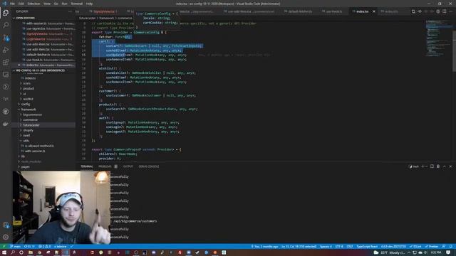Click the terminal Split Terminal icon
The image size is (456, 256).
[x=432, y=166]
